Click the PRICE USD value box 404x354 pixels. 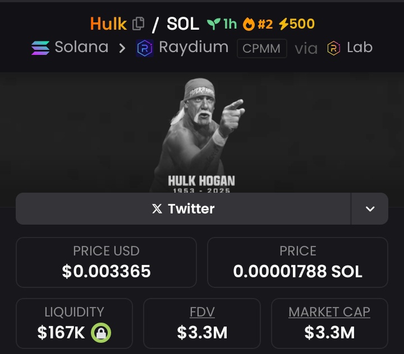pyautogui.click(x=106, y=262)
